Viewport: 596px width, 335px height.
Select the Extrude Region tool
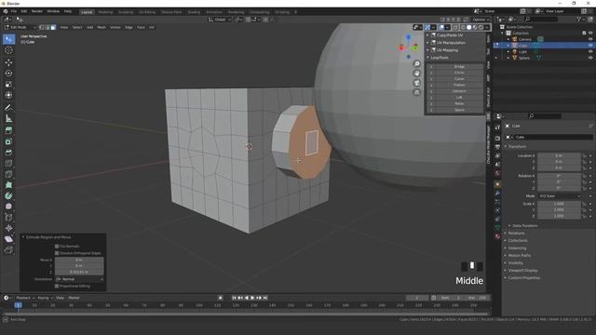[x=8, y=130]
